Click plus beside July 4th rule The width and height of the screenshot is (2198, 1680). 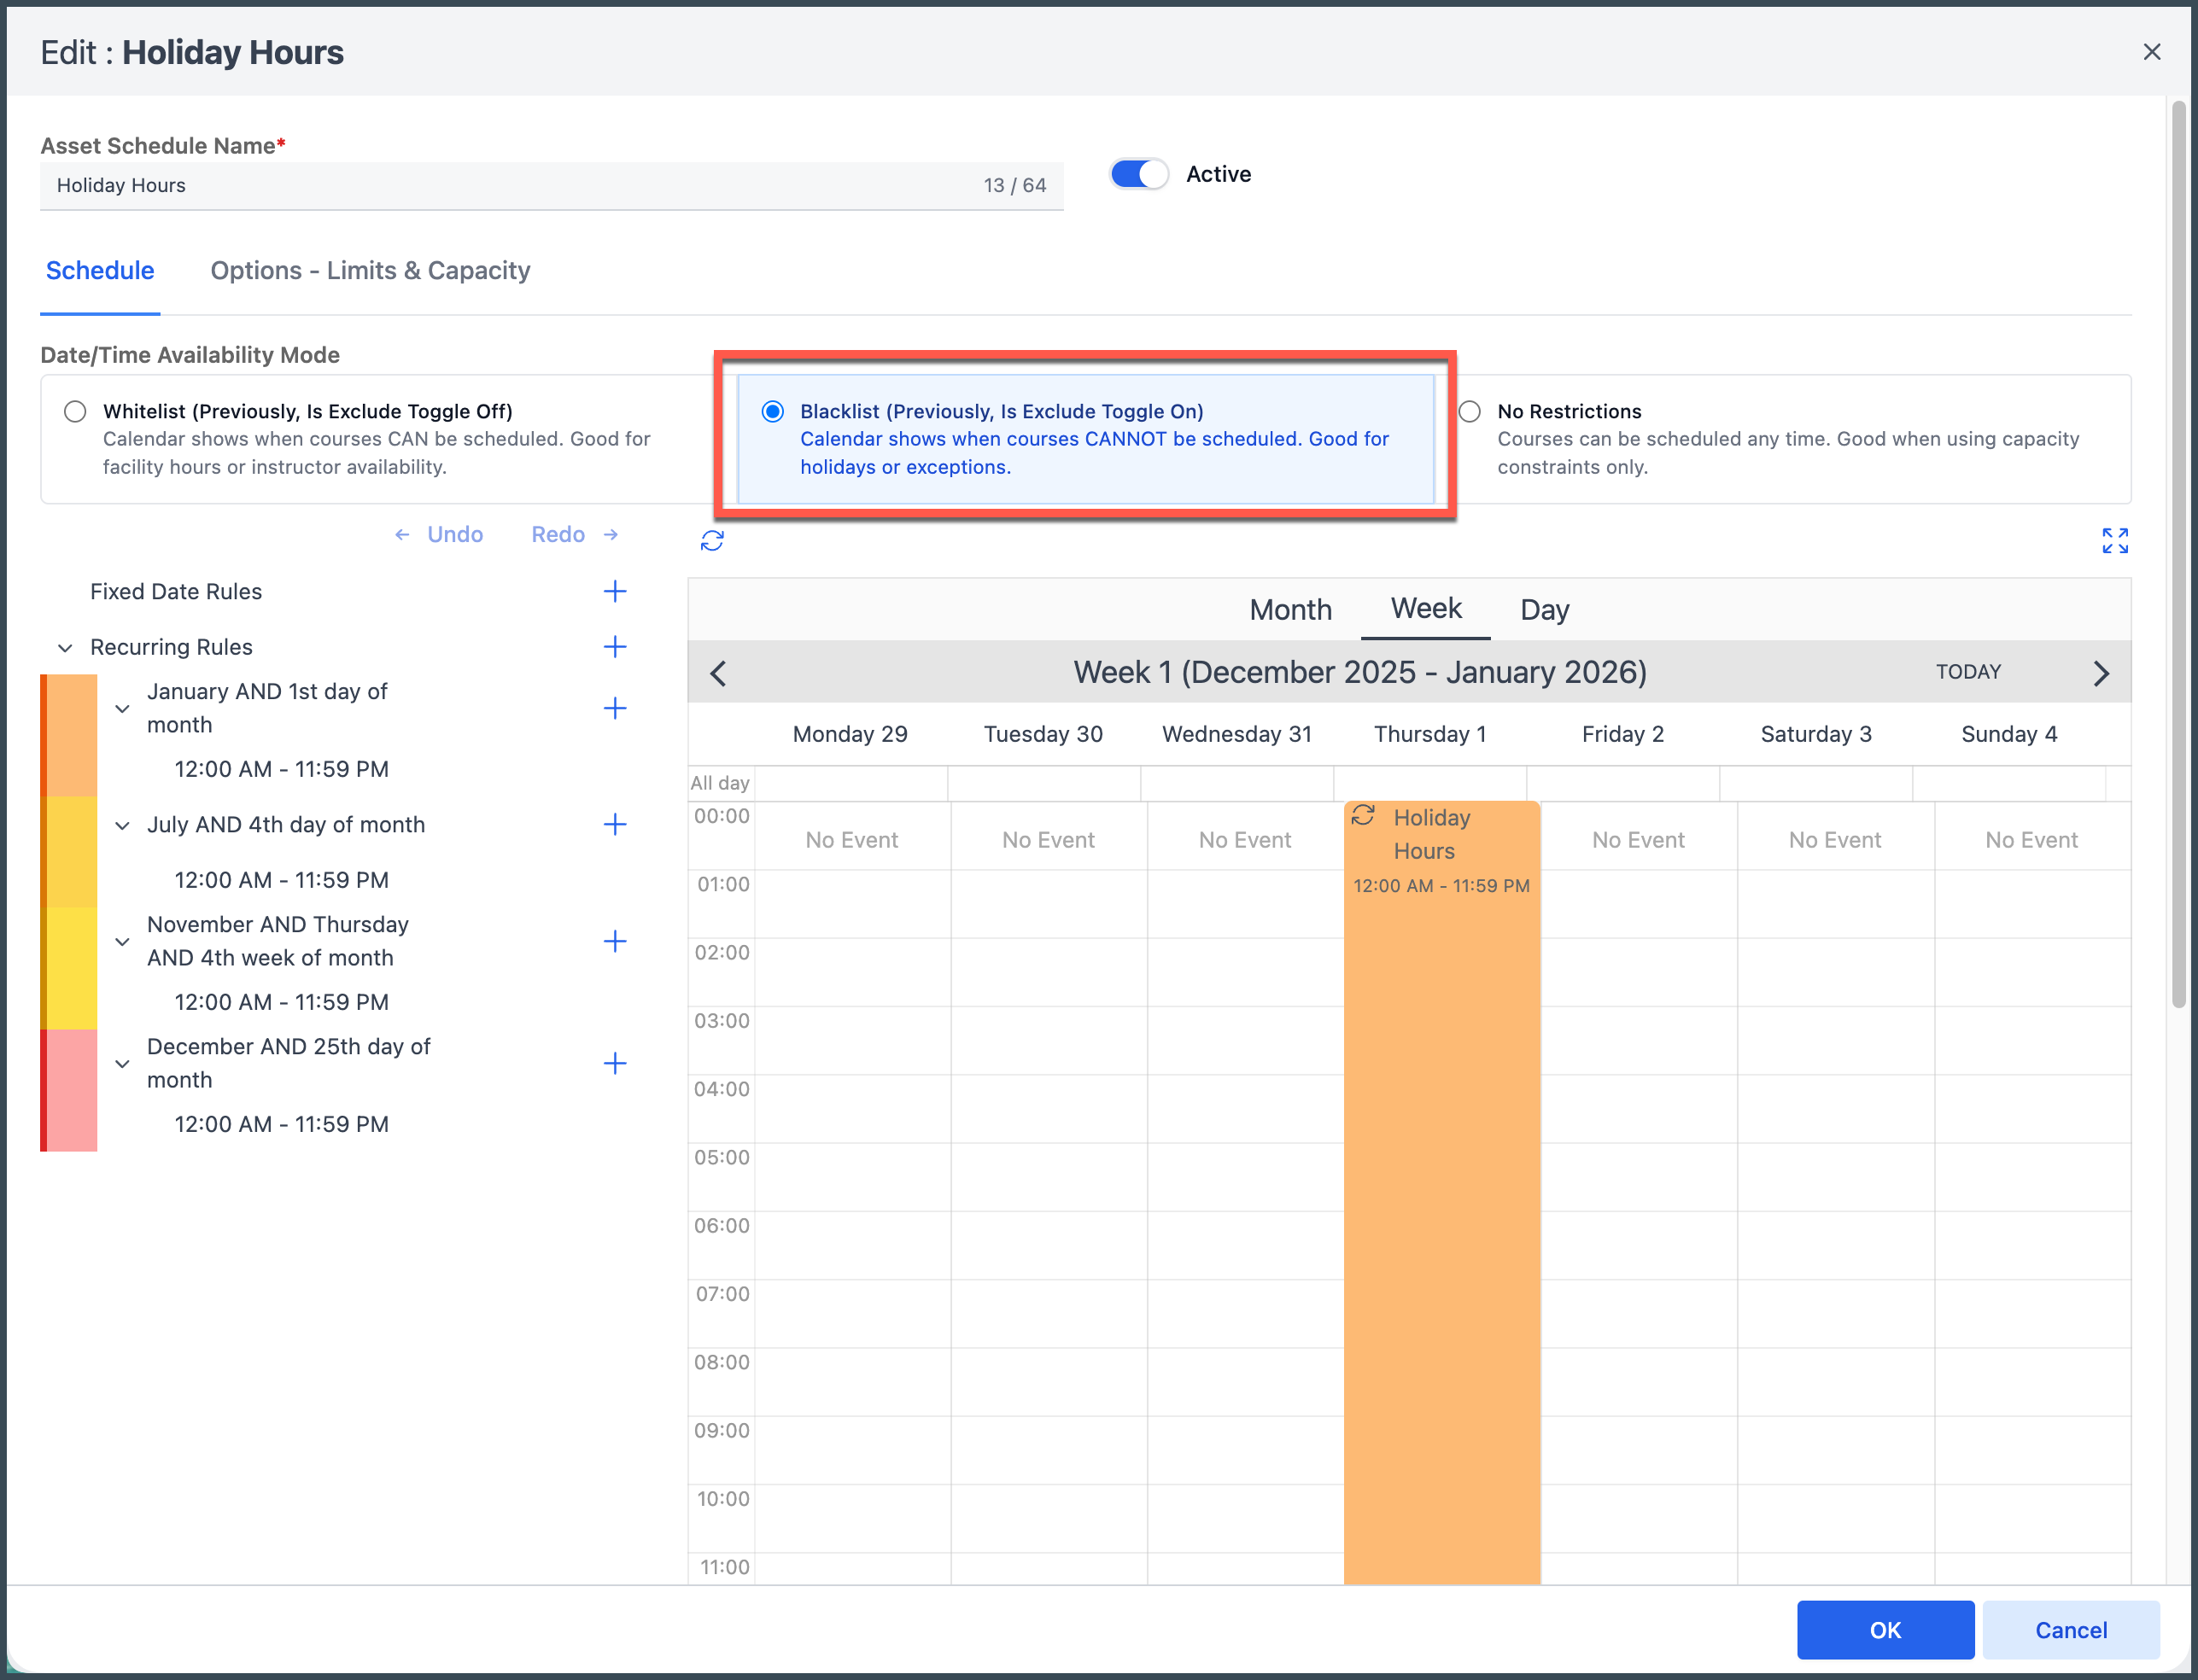614,825
